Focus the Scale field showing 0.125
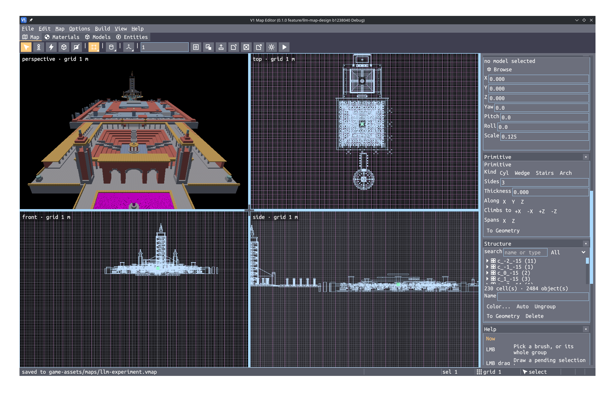 click(544, 137)
